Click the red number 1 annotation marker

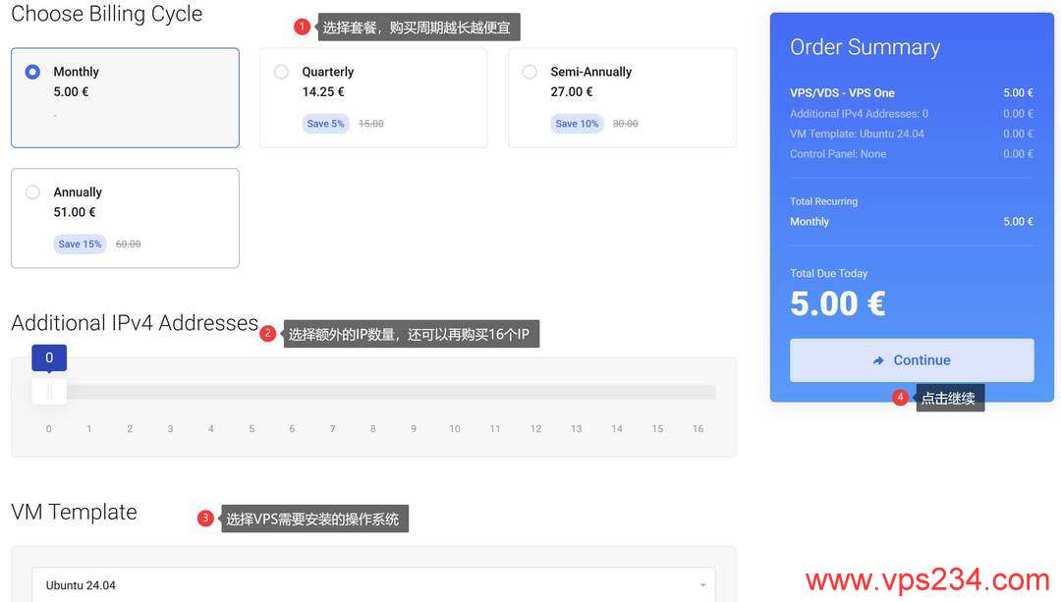[x=302, y=27]
